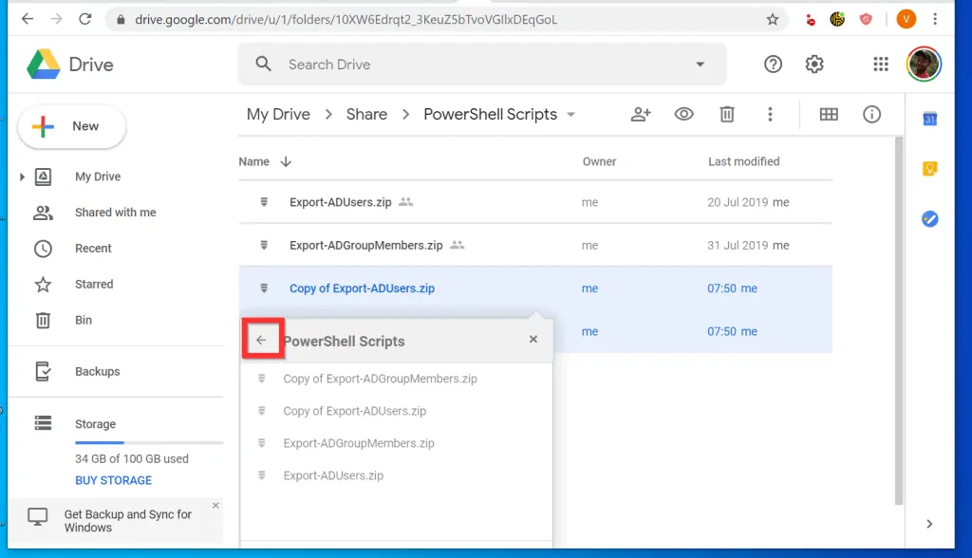Open search options dropdown in Search Drive
This screenshot has height=558, width=972.
(700, 65)
